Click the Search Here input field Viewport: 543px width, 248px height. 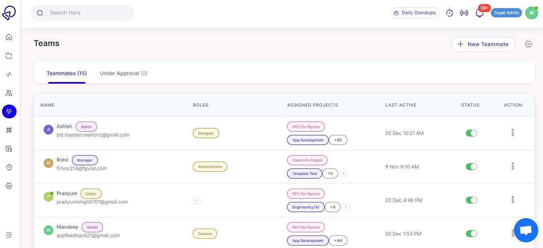(82, 13)
